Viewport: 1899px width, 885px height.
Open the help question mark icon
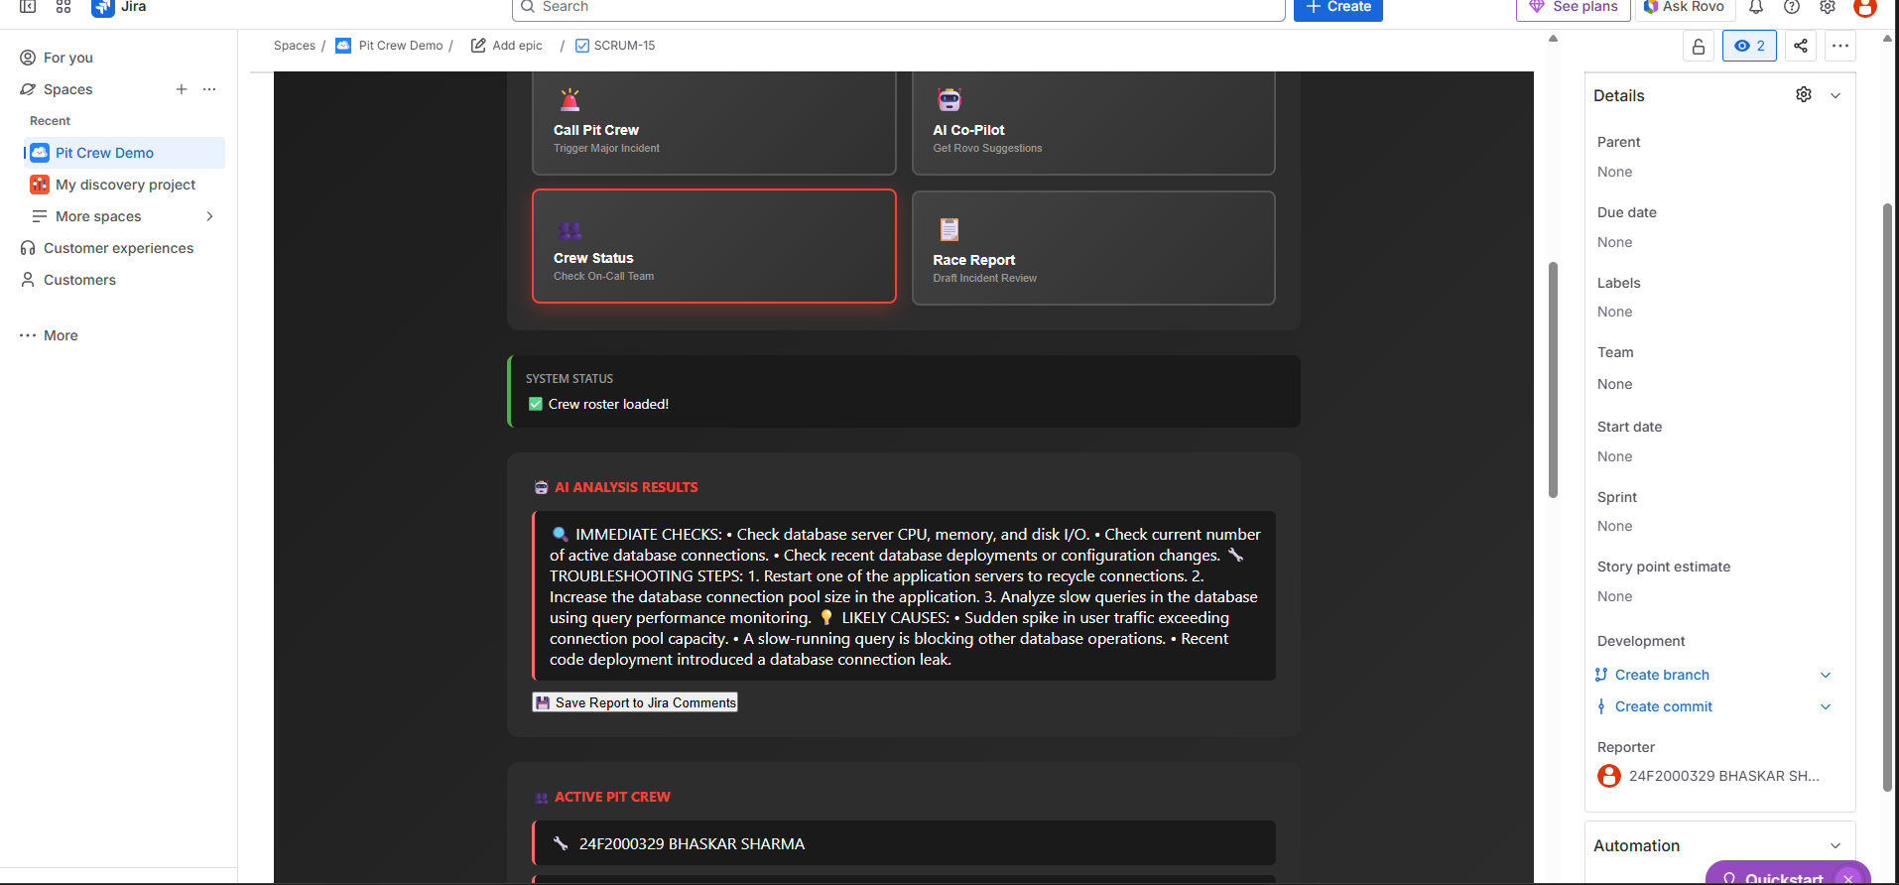click(1792, 6)
